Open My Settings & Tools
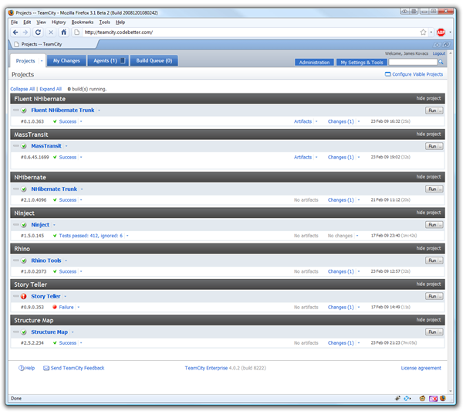The image size is (463, 412). click(362, 63)
